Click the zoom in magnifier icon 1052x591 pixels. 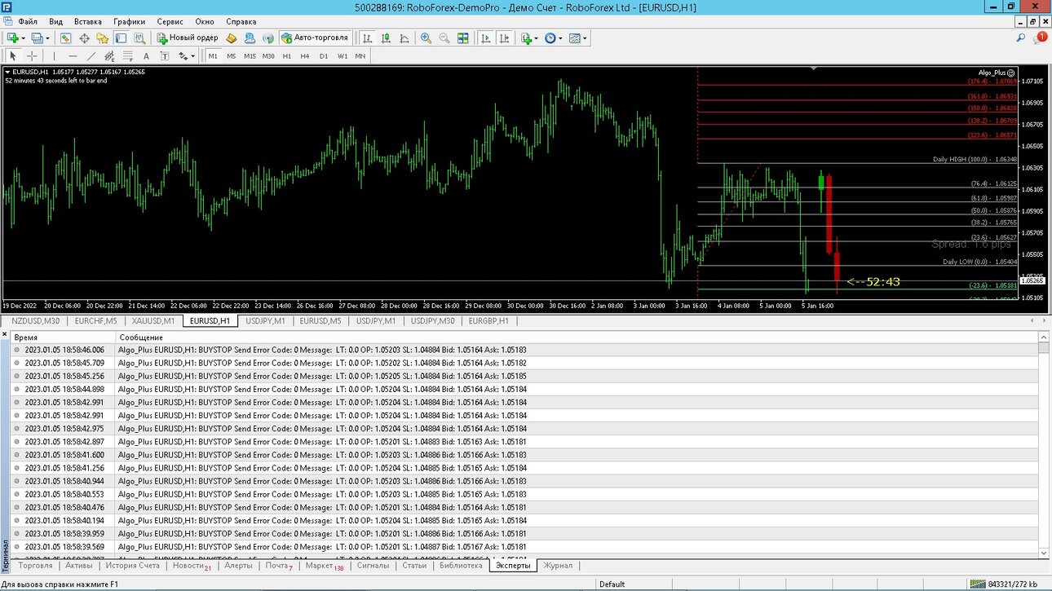coord(426,38)
